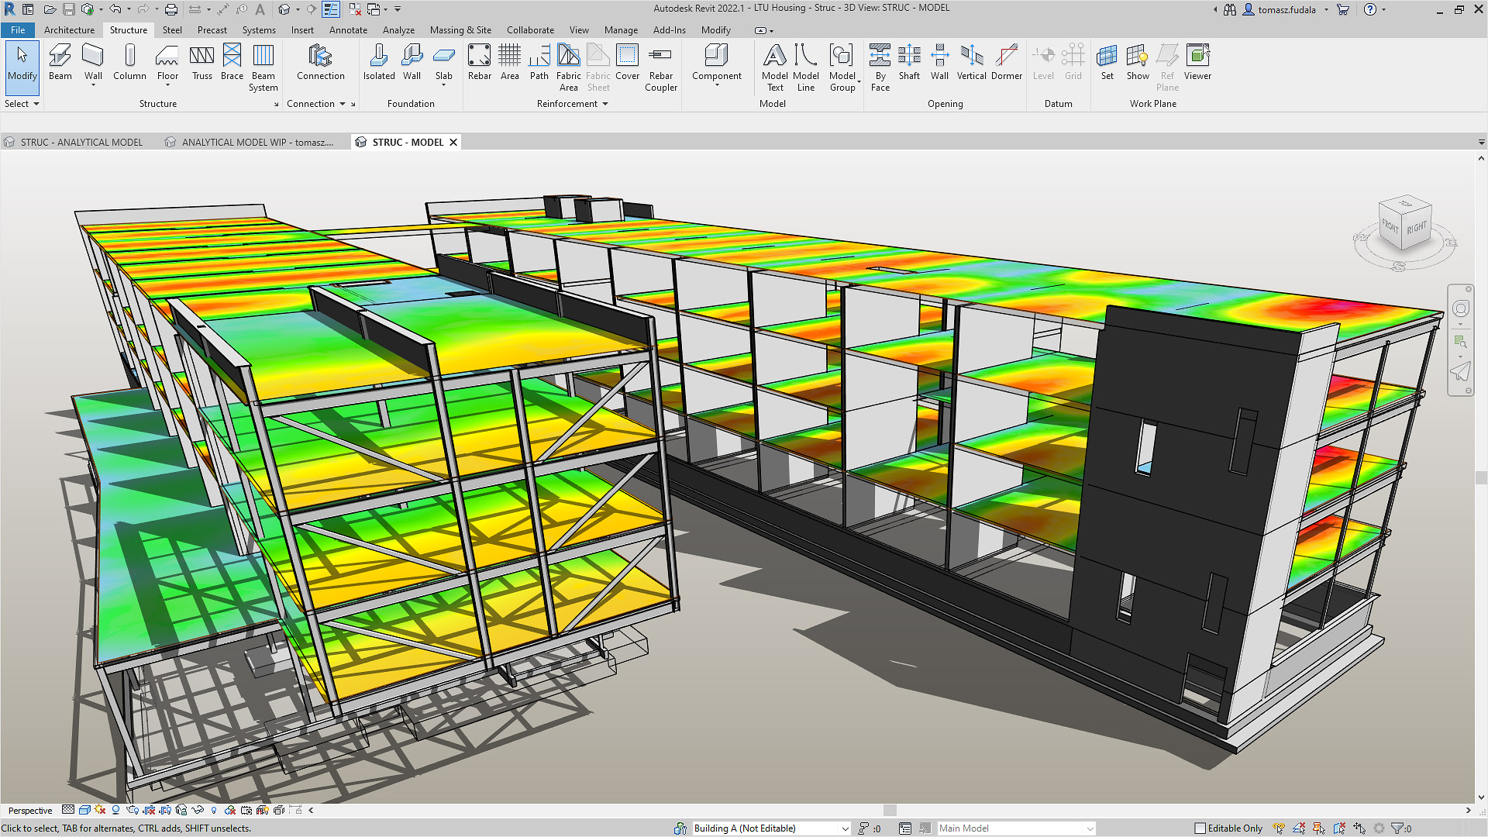
Task: Open the Structure ribbon menu
Action: pyautogui.click(x=128, y=29)
